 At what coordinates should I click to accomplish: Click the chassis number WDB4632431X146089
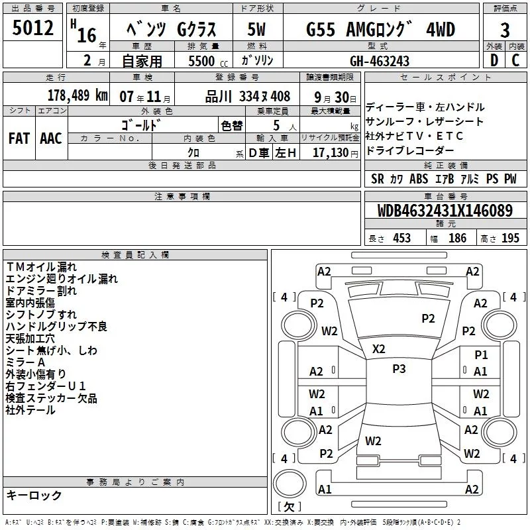point(445,211)
